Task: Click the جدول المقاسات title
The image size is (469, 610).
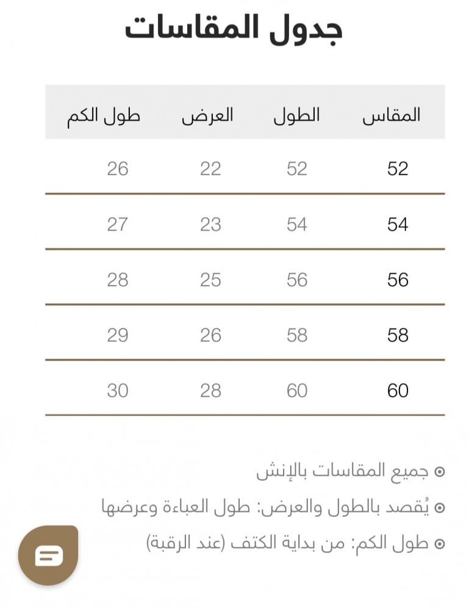Action: click(x=234, y=29)
